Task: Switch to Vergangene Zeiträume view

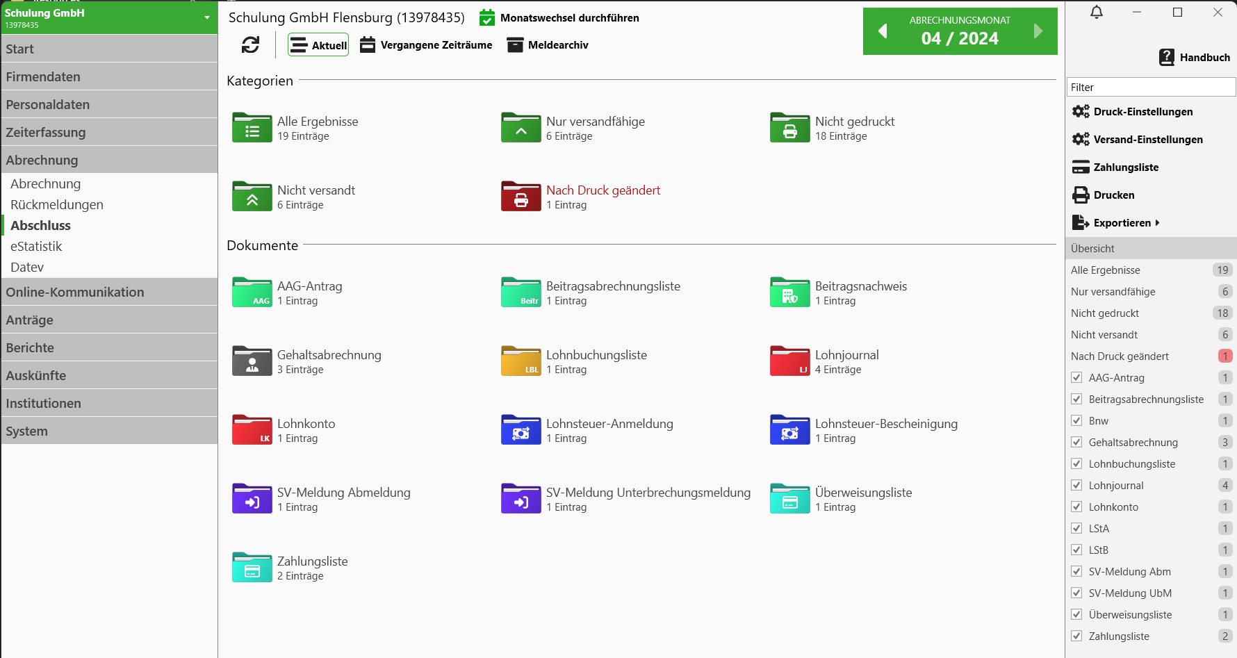Action: [x=425, y=45]
